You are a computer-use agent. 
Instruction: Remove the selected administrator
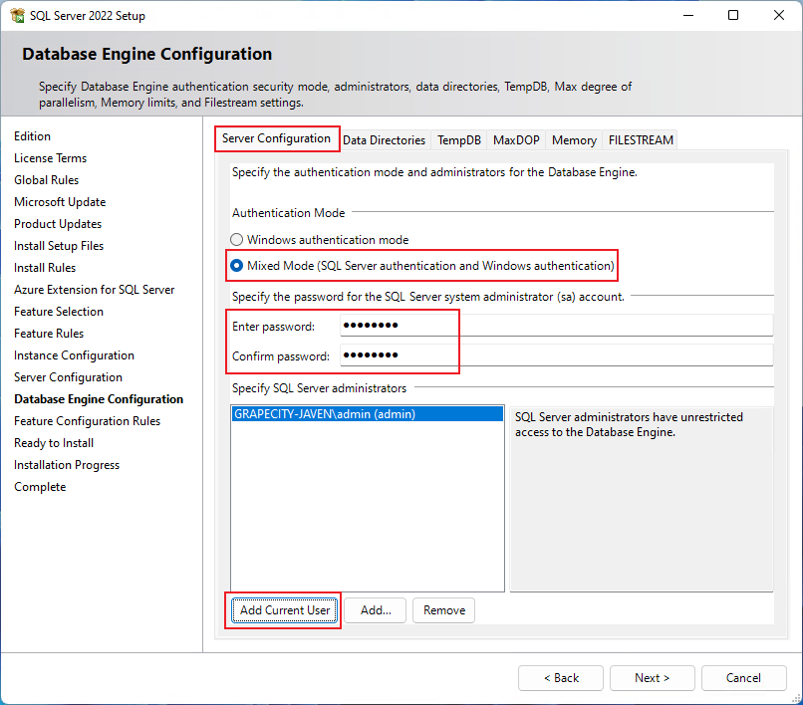(444, 610)
